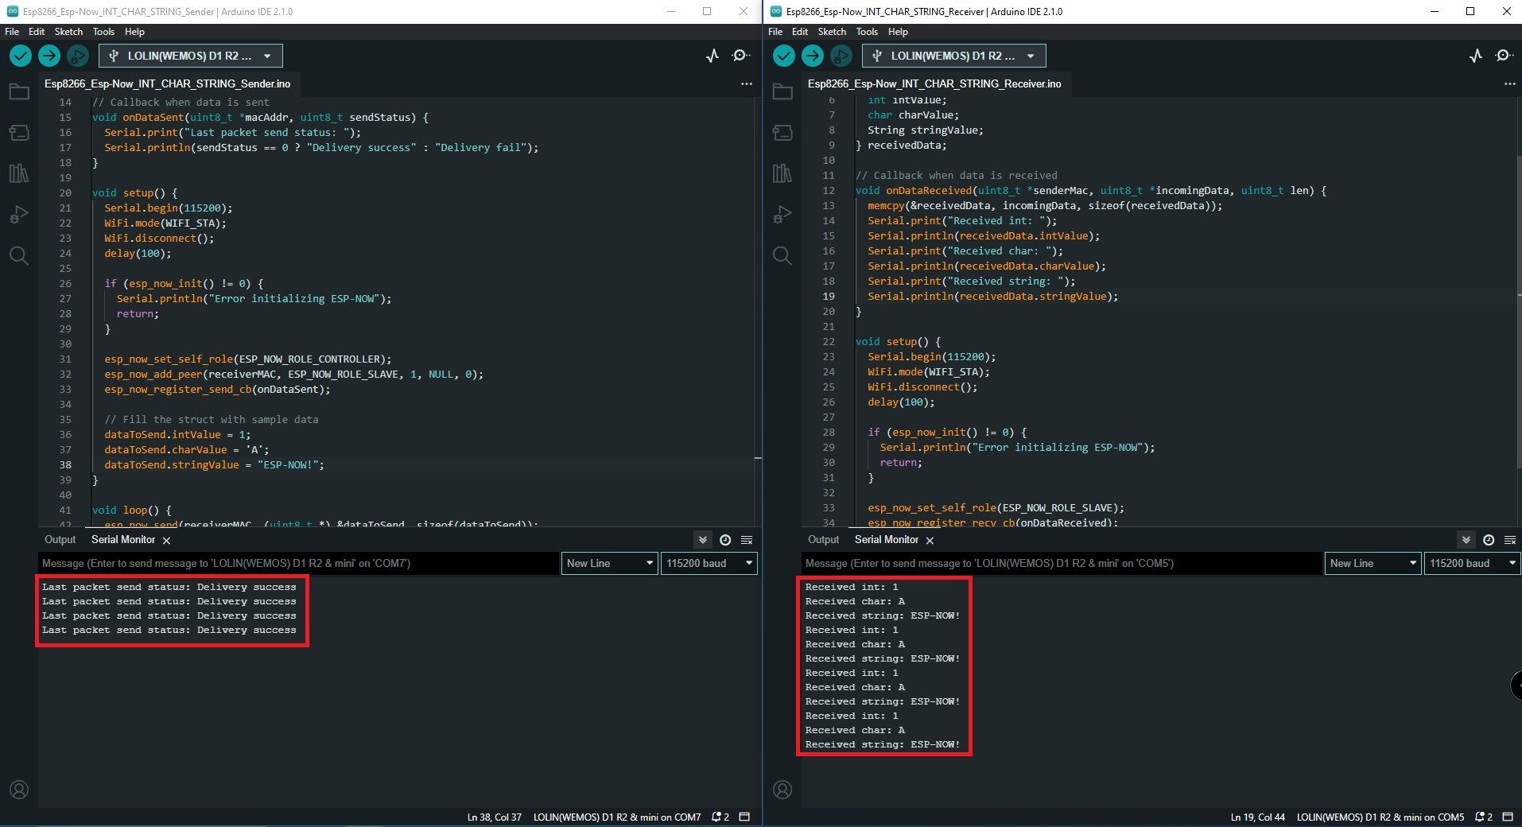The image size is (1522, 827).
Task: Clear output in Receiver serial monitor
Action: pos(1510,540)
